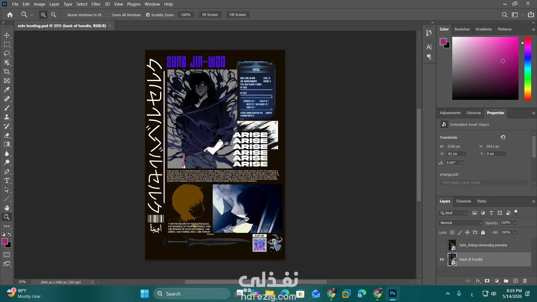The image size is (537, 302).
Task: Click the Fill Screen button
Action: coord(238,15)
